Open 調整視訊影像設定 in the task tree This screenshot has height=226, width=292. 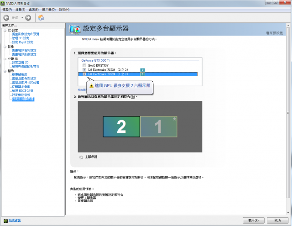click(x=24, y=54)
